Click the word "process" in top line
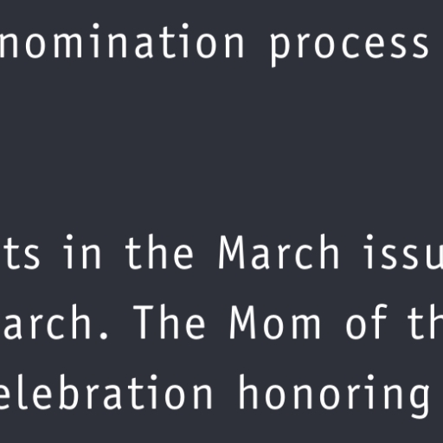The height and width of the screenshot is (443, 443). point(350,46)
